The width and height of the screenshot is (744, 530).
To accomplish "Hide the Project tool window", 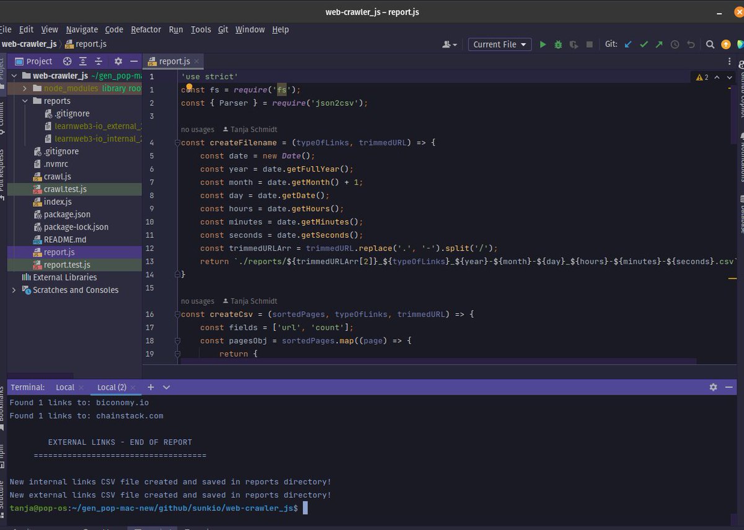I will [x=134, y=61].
